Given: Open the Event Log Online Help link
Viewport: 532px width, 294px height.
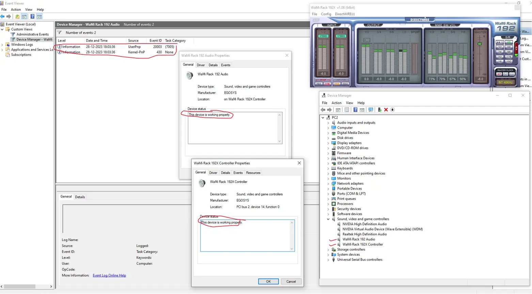Looking at the screenshot, I should 109,275.
